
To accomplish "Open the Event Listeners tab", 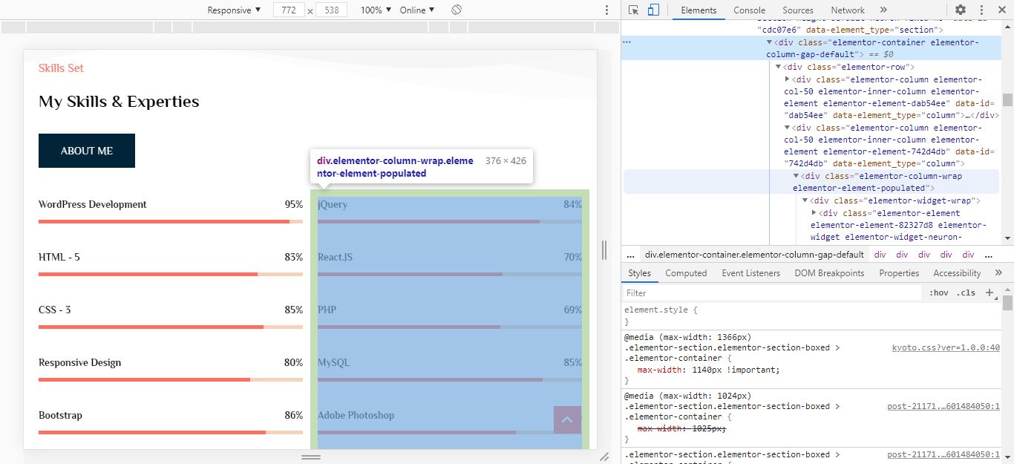I will click(751, 272).
